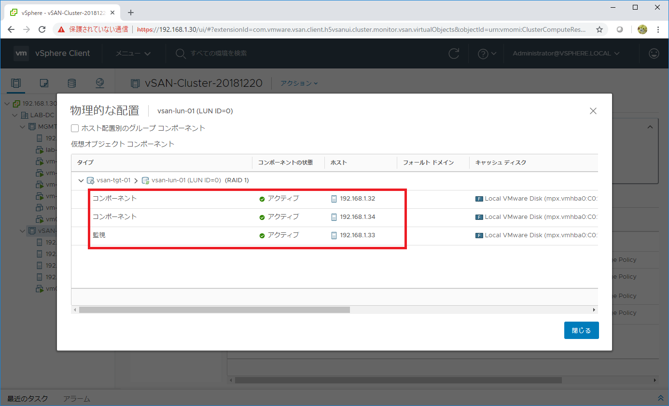Image resolution: width=669 pixels, height=406 pixels.
Task: Expand bottom panel double-chevron
Action: pyautogui.click(x=660, y=398)
